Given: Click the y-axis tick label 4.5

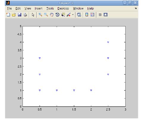Looking at the screenshot, I should [19, 34].
